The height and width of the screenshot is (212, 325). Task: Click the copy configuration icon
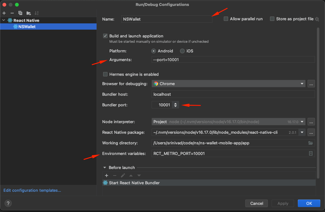(20, 13)
